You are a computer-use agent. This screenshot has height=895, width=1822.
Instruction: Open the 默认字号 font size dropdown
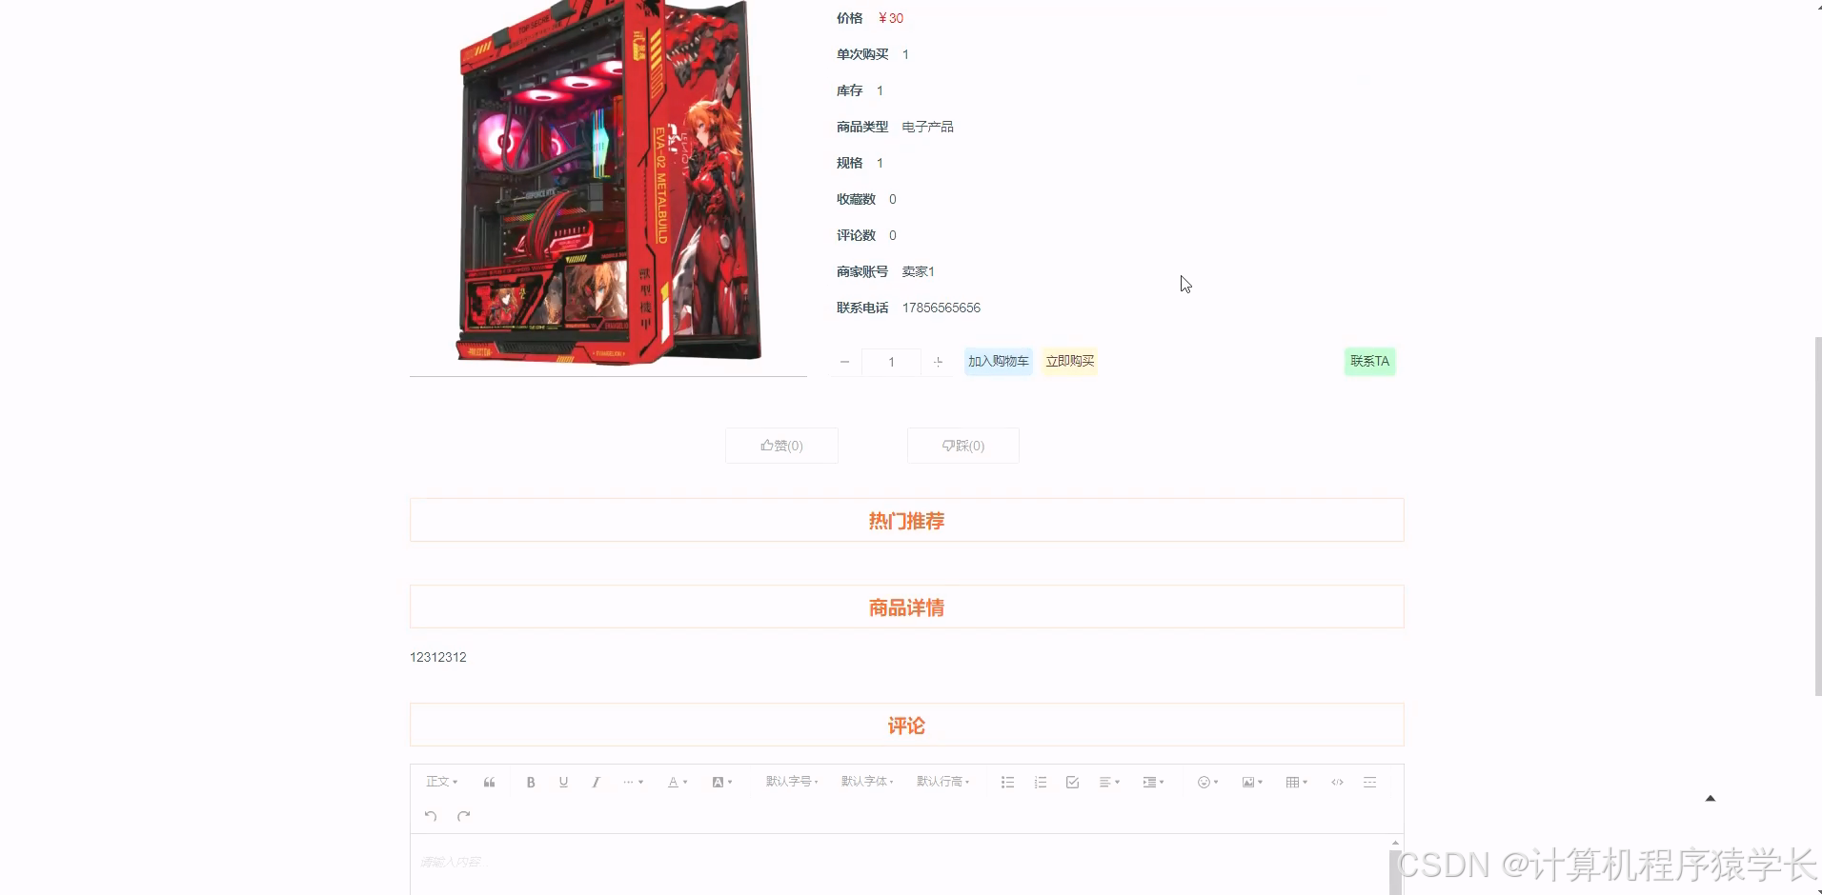tap(791, 782)
